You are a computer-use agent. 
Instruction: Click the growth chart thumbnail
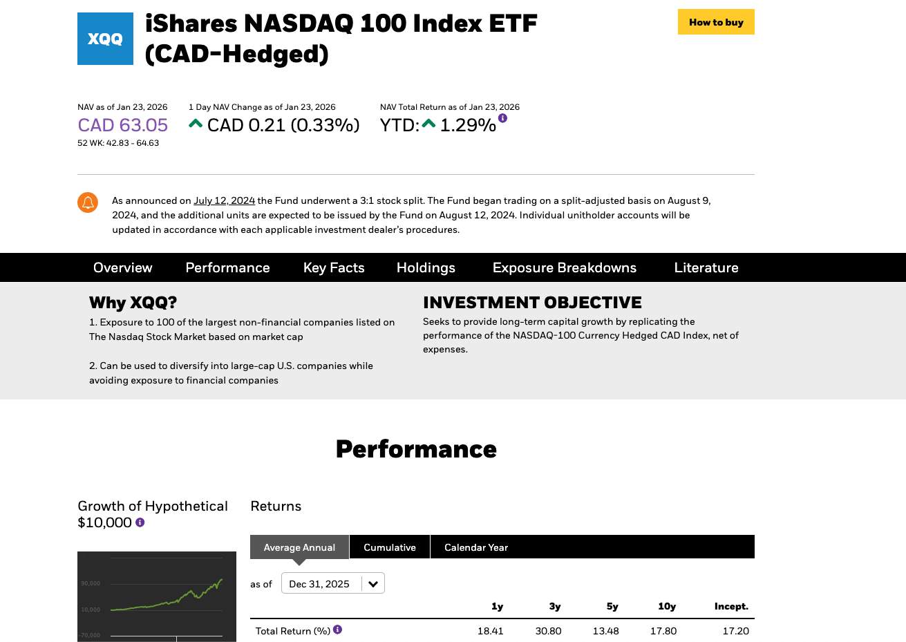157,596
